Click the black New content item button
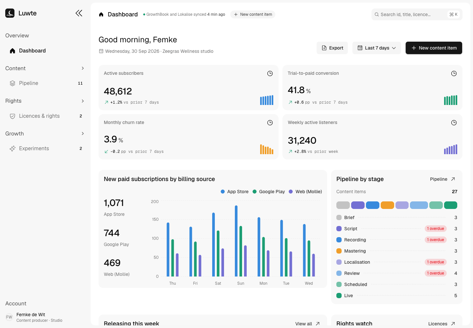Viewport: 473px width, 328px height. pyautogui.click(x=434, y=48)
